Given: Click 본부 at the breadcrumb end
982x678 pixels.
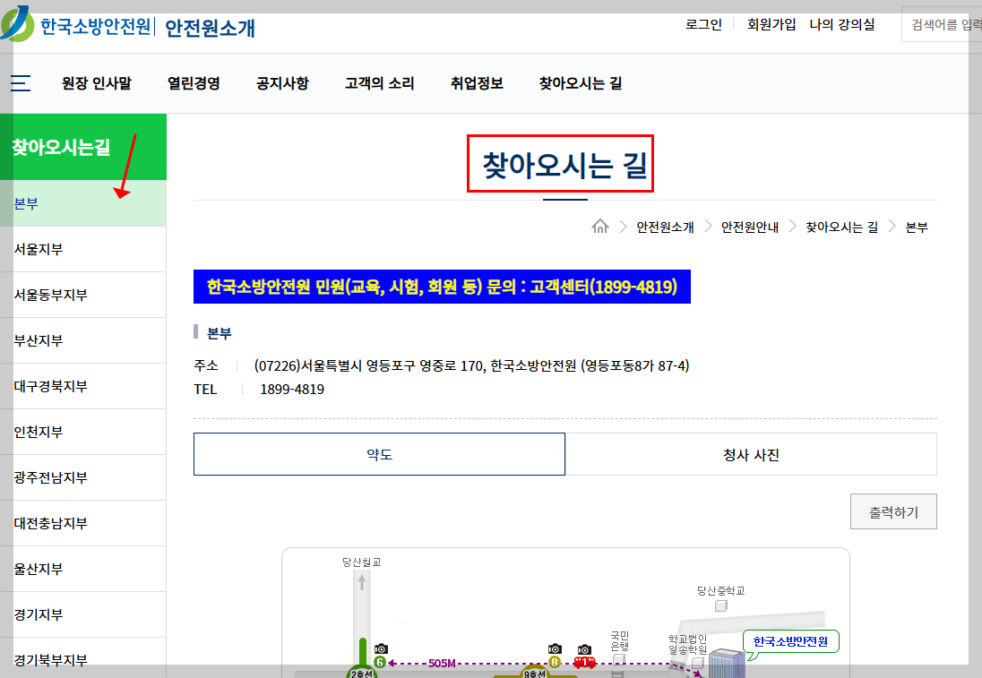Looking at the screenshot, I should 917,227.
